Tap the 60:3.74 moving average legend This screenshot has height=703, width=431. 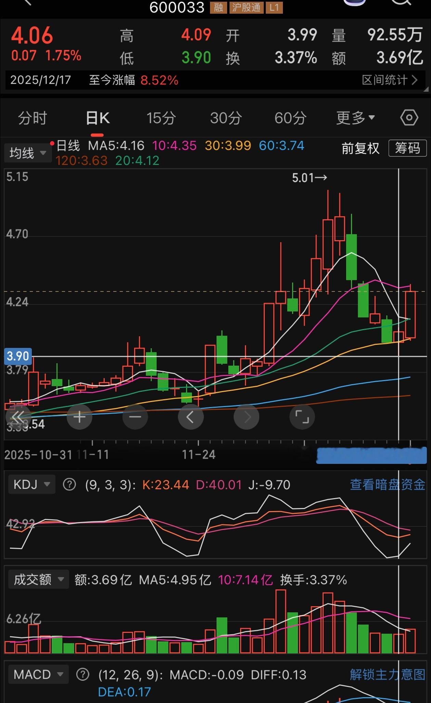(x=282, y=146)
